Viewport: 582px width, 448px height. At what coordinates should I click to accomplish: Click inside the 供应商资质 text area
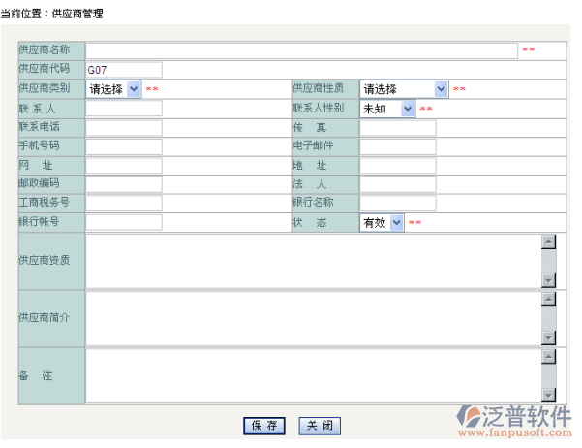click(x=312, y=261)
